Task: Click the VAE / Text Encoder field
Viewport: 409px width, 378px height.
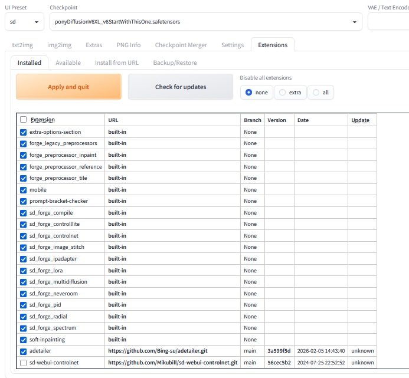Action: tap(388, 22)
